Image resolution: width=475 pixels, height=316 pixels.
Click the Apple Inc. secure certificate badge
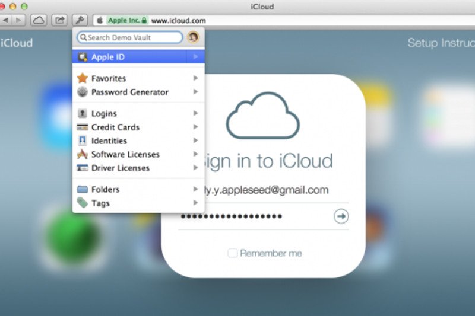click(x=127, y=20)
